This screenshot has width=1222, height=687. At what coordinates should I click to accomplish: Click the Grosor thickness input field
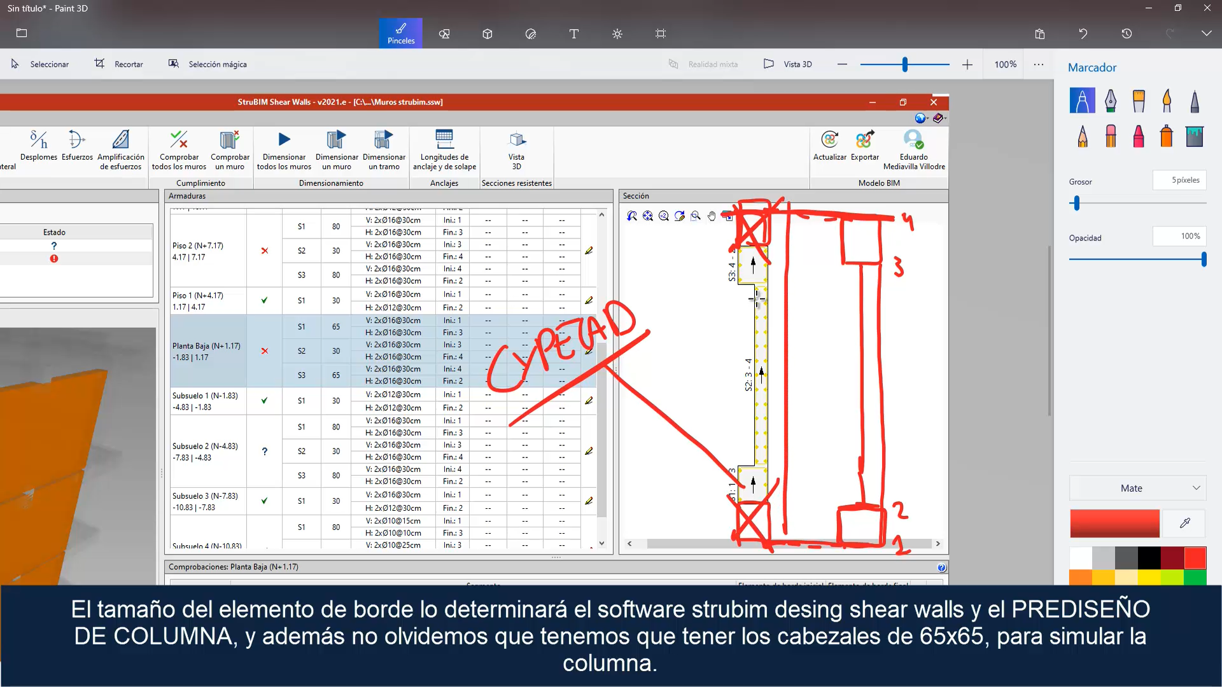1179,180
